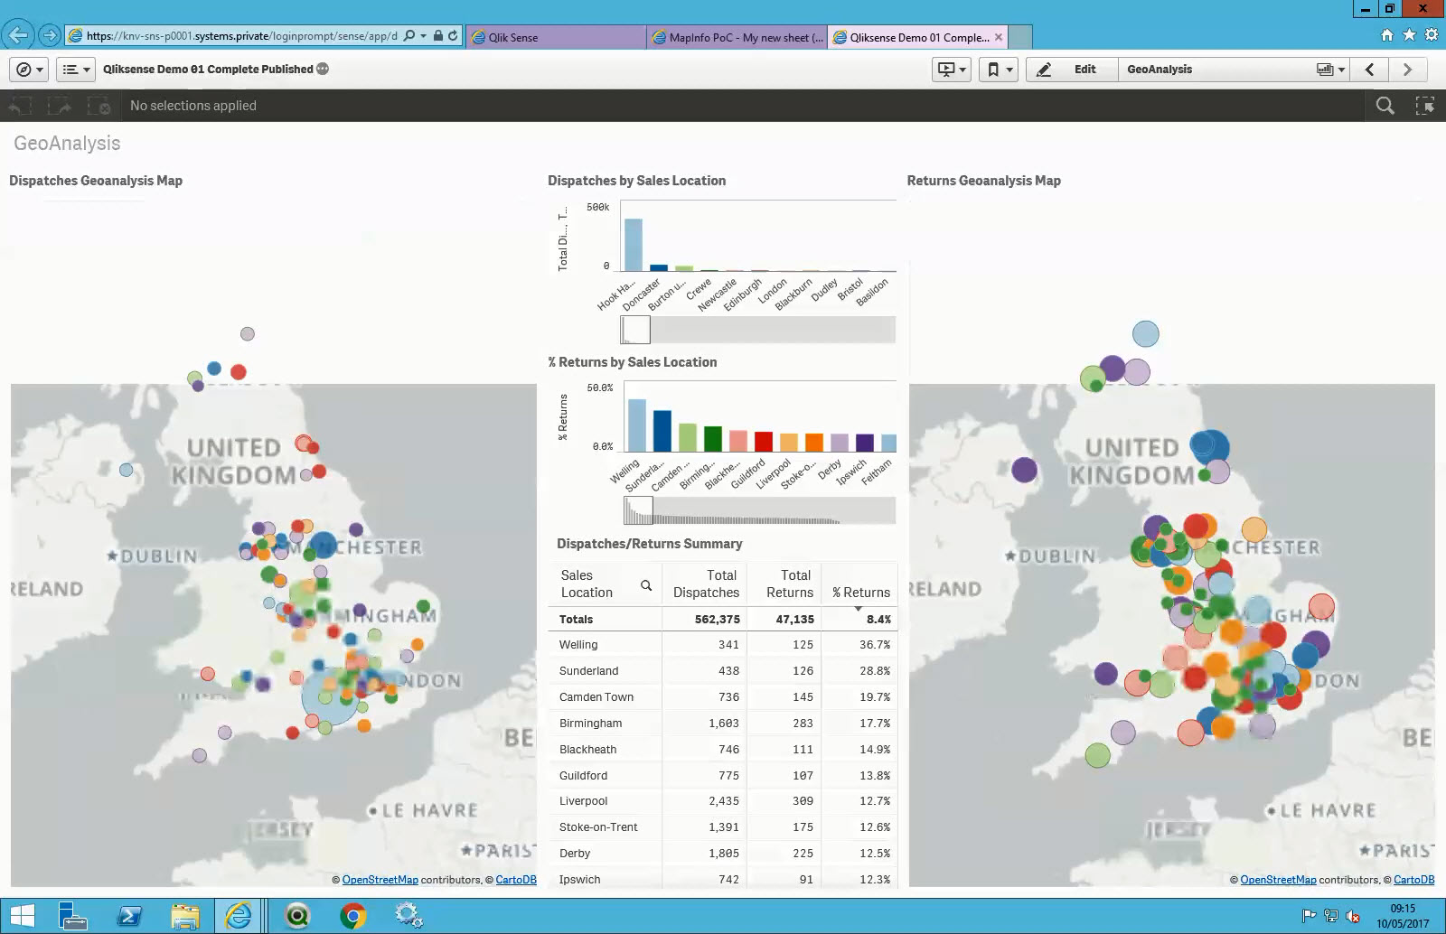This screenshot has height=934, width=1446.
Task: Open CartoDB link on Dispatches map
Action: 516,880
